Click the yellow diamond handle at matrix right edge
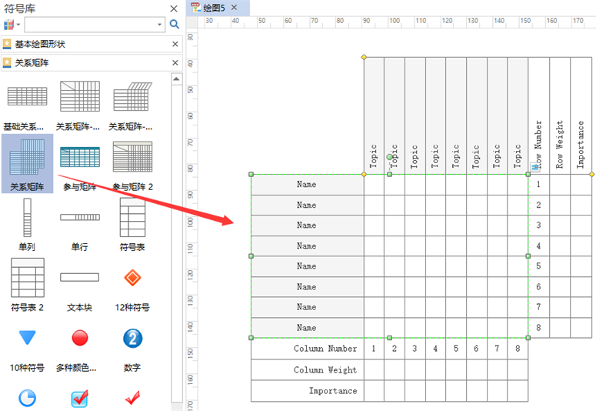 pos(592,174)
